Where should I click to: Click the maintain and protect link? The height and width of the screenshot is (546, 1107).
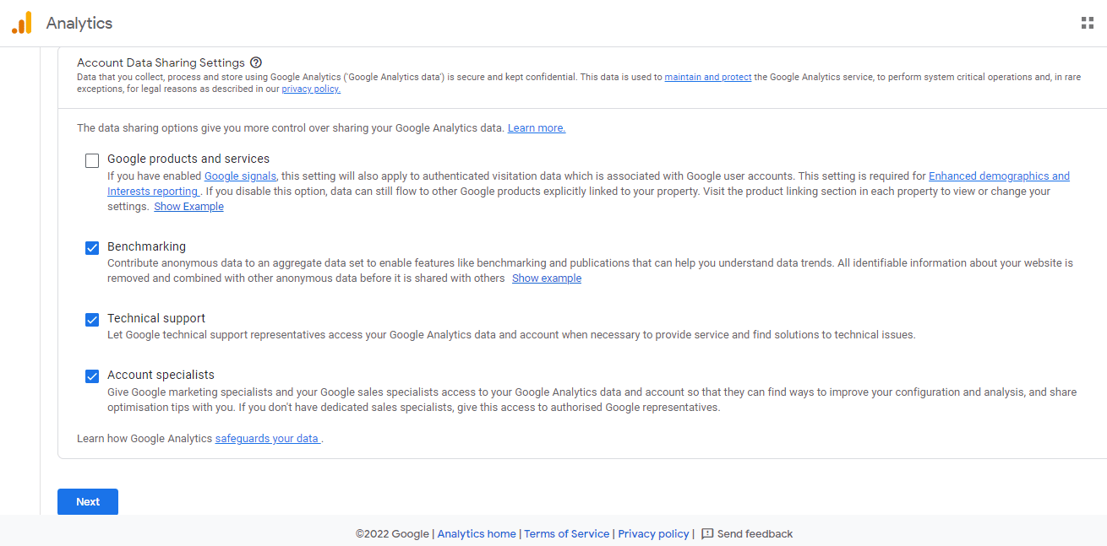707,77
